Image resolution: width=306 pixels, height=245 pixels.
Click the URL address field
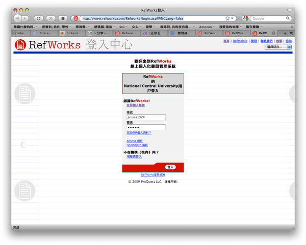(x=153, y=18)
